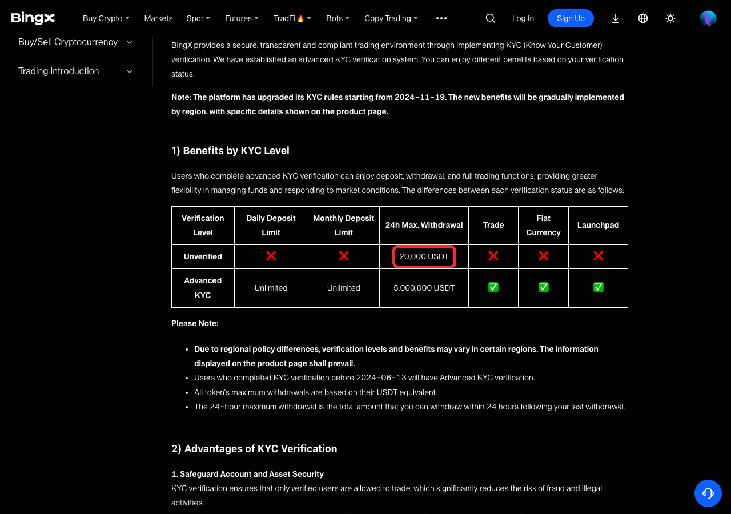Click the Log In link
This screenshot has height=514, width=731.
tap(523, 18)
